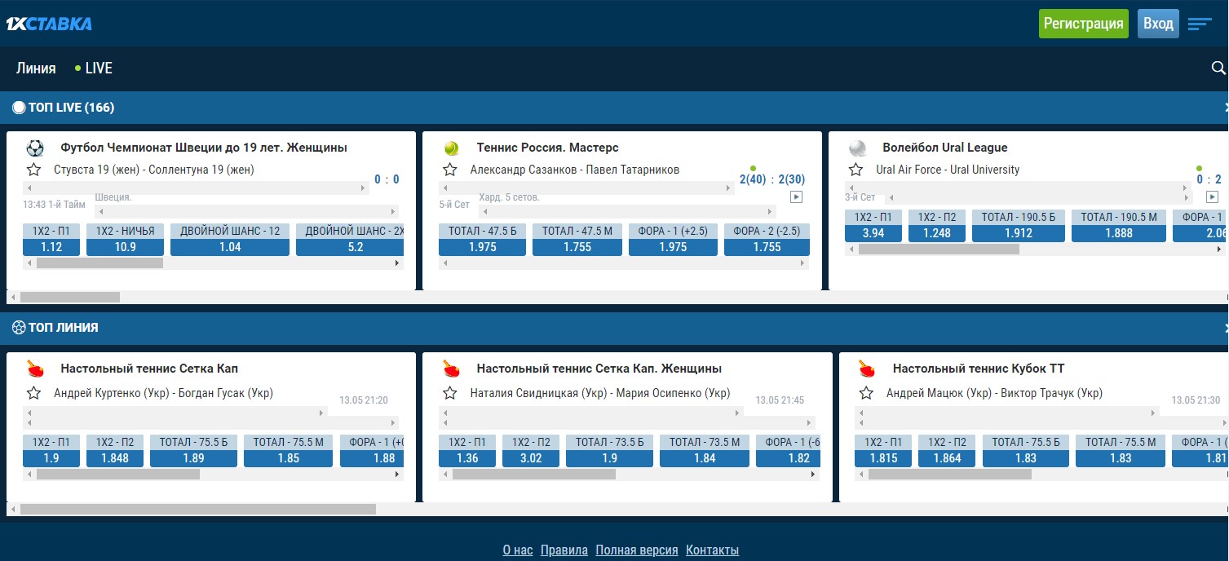1229x561 pixels.
Task: Click the ТОП ЛИНИЯ horizontal scrollbar thumb
Action: [197, 509]
